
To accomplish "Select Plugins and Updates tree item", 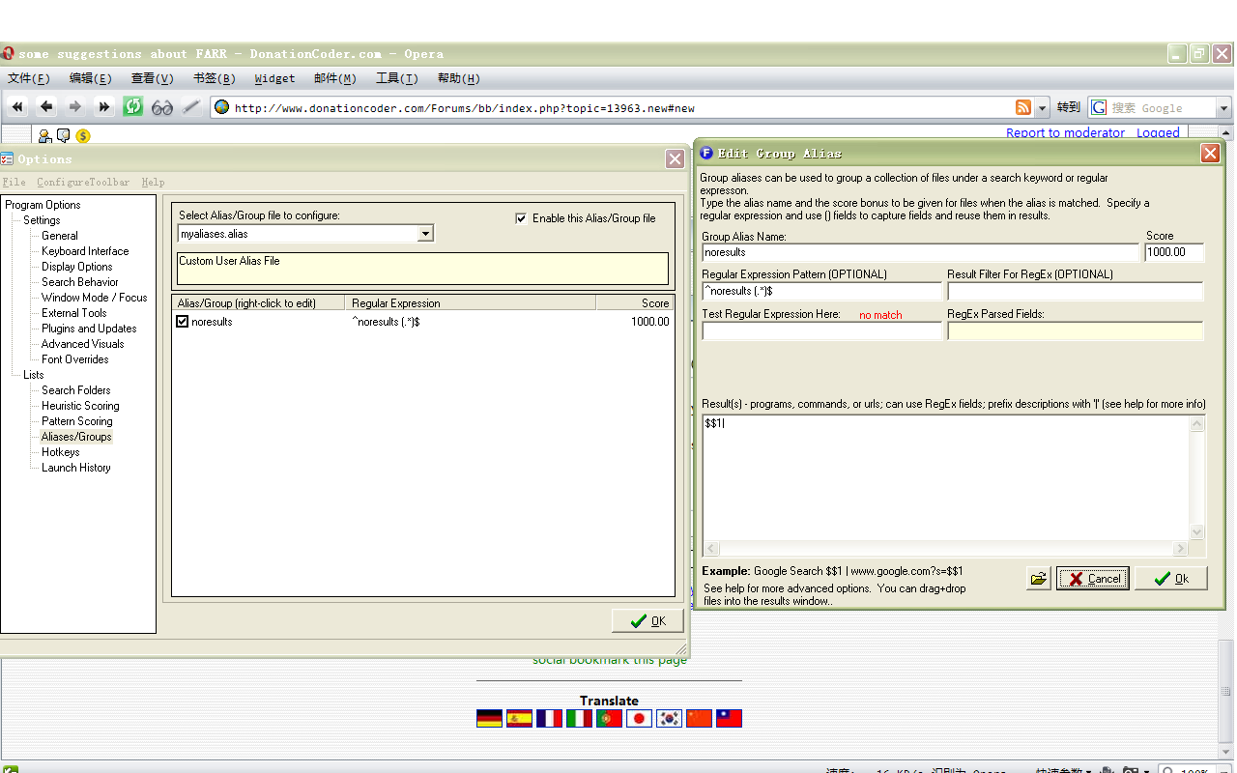I will pos(89,329).
